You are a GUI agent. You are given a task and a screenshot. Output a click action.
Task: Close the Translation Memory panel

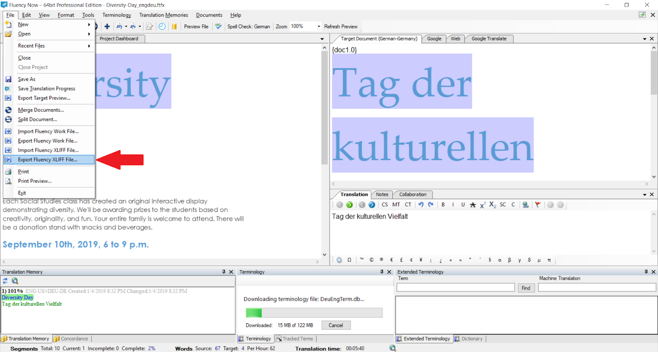click(231, 272)
